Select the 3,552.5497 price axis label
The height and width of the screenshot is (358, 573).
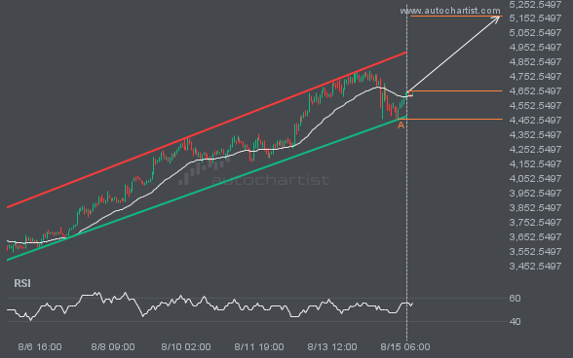click(x=535, y=252)
